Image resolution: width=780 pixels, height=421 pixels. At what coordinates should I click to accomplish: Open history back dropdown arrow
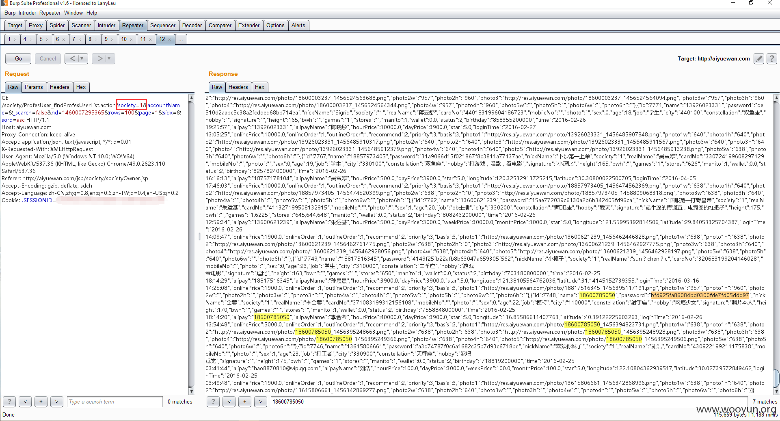[82, 58]
